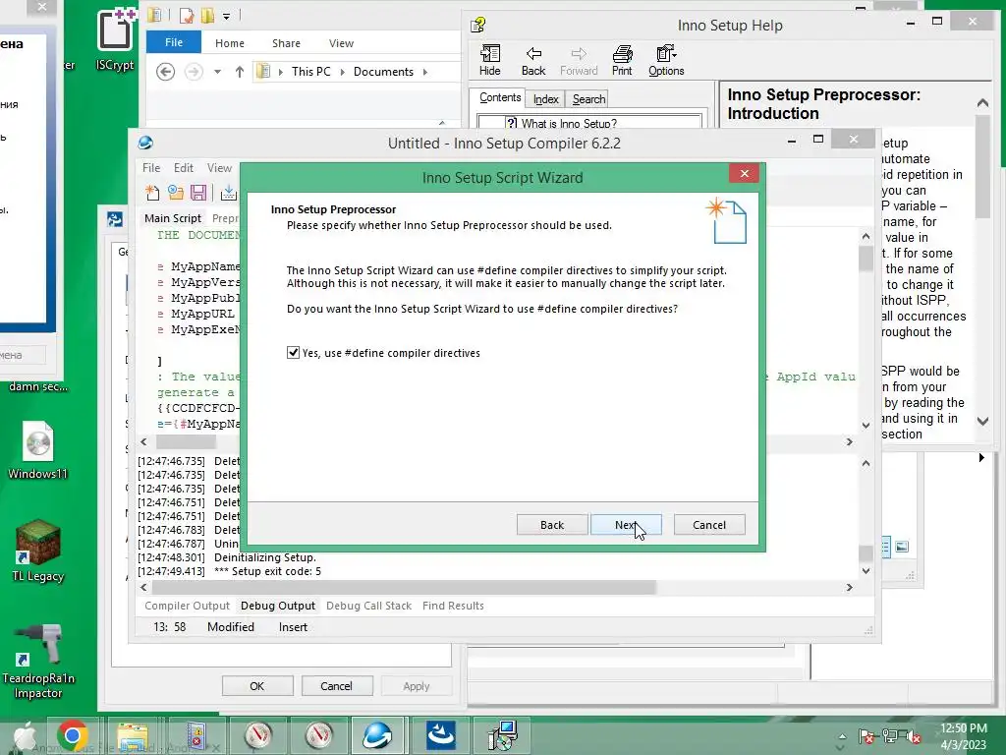This screenshot has width=1006, height=755.
Task: Open Google Chrome from the taskbar
Action: (x=72, y=735)
